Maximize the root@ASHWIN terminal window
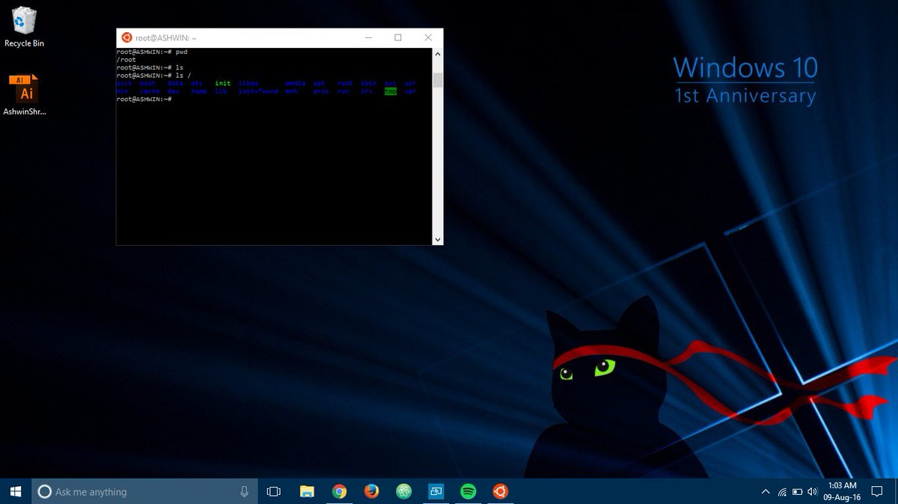The width and height of the screenshot is (898, 504). (x=398, y=37)
